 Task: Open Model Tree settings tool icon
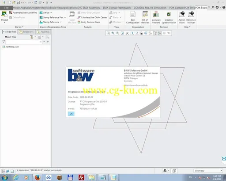click(x=31, y=37)
